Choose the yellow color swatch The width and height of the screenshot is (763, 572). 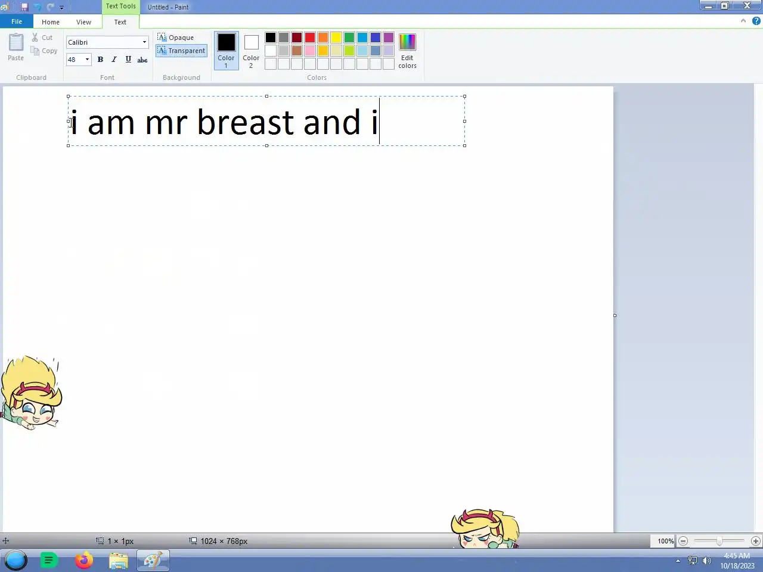pos(336,38)
